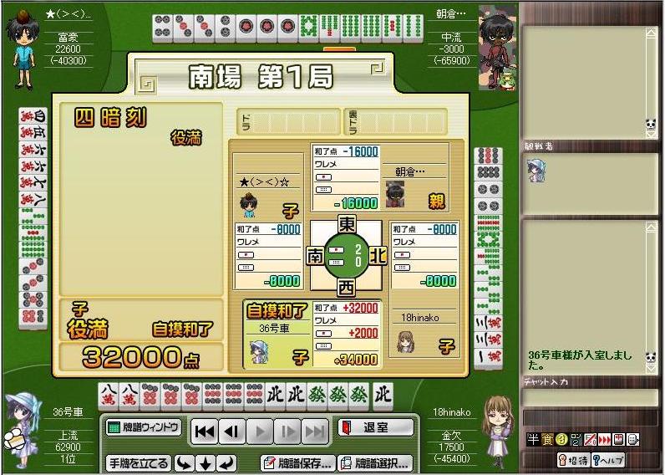Click the 北 wind marker
This screenshot has height=475, width=665.
tap(378, 257)
